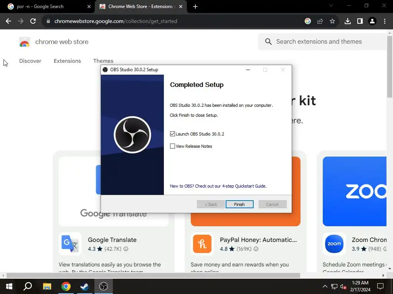Open the Windows Start menu

coord(9,286)
